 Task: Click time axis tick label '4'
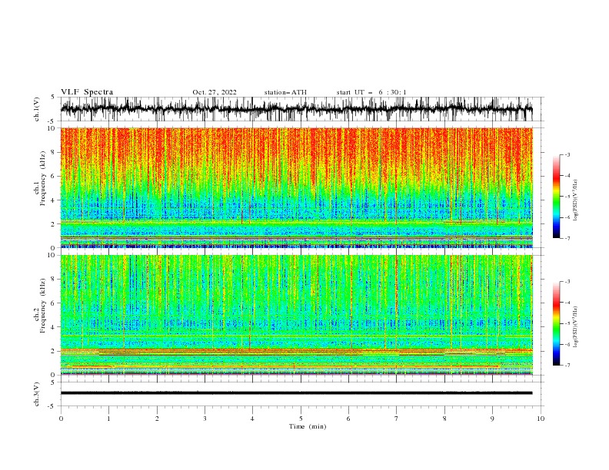[252, 419]
